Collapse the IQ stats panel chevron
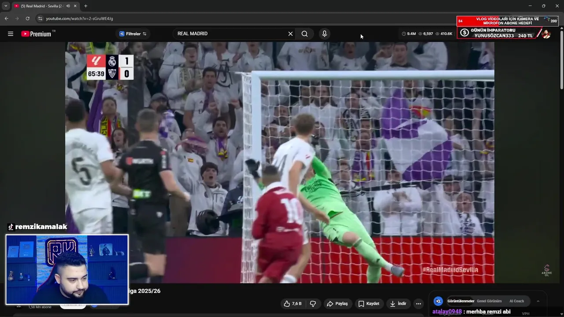Image resolution: width=564 pixels, height=317 pixels. (x=538, y=301)
